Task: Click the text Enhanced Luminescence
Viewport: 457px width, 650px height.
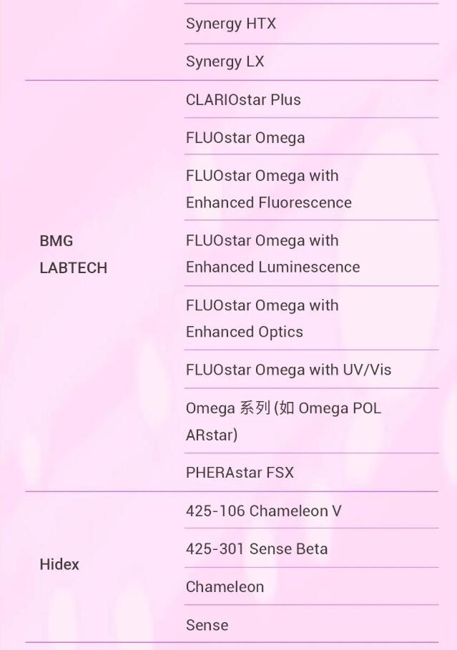Action: point(272,267)
